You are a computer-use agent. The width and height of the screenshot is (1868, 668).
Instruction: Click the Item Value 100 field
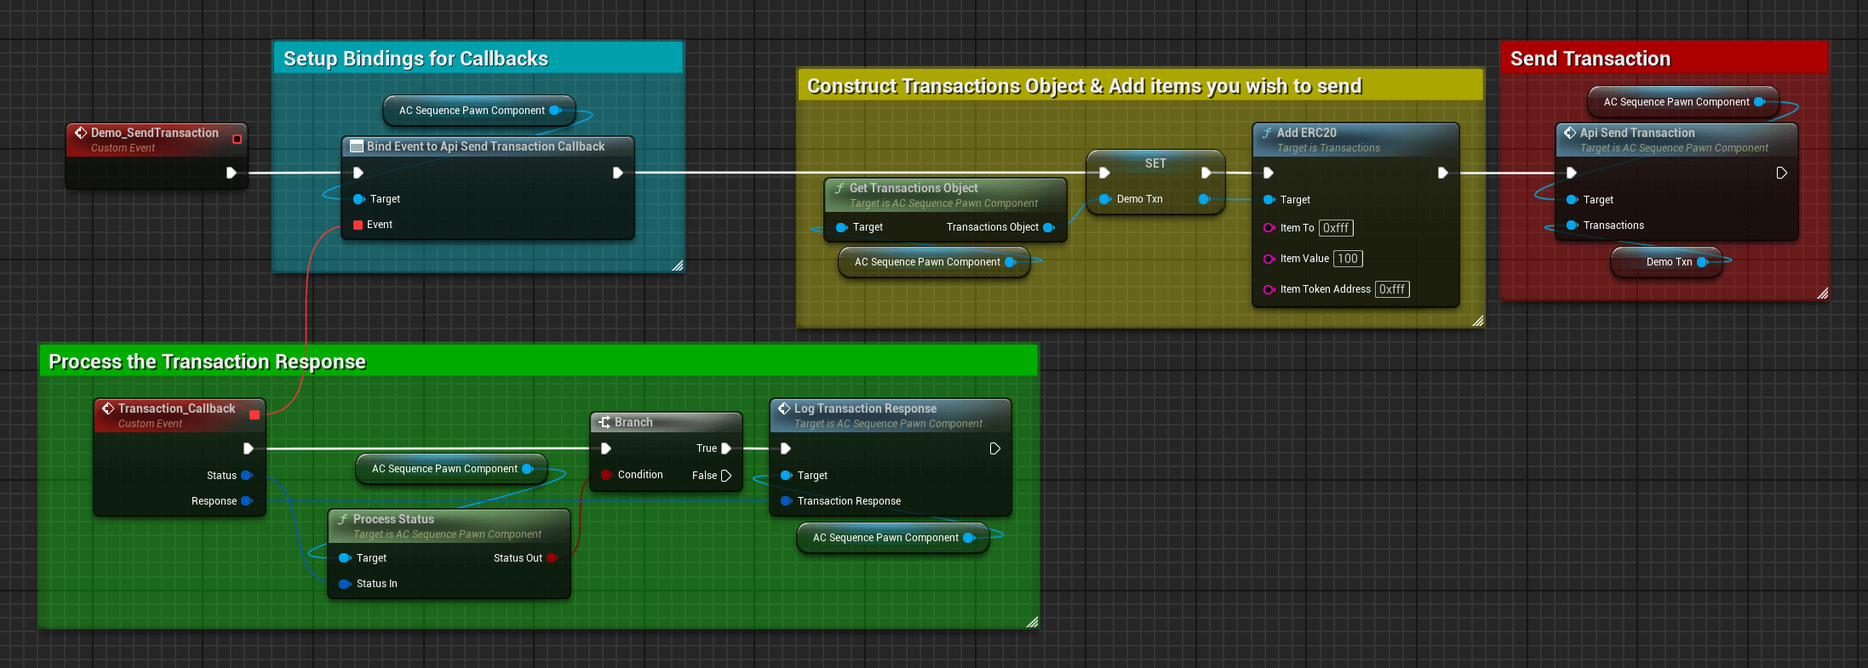(x=1348, y=259)
